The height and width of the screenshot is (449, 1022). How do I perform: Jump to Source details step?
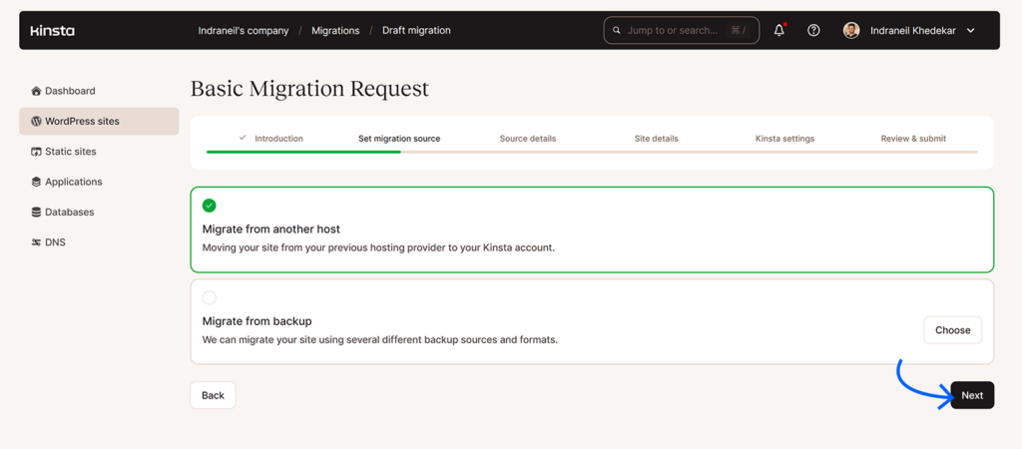click(x=528, y=138)
